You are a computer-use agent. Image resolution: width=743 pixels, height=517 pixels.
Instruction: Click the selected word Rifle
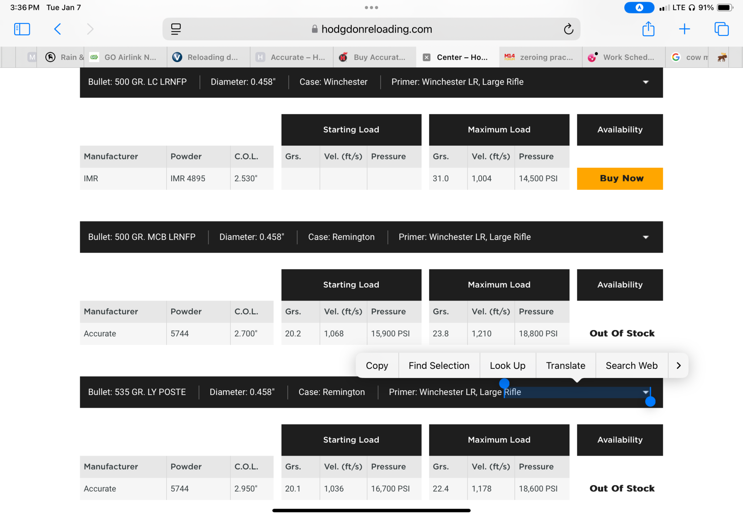[513, 392]
